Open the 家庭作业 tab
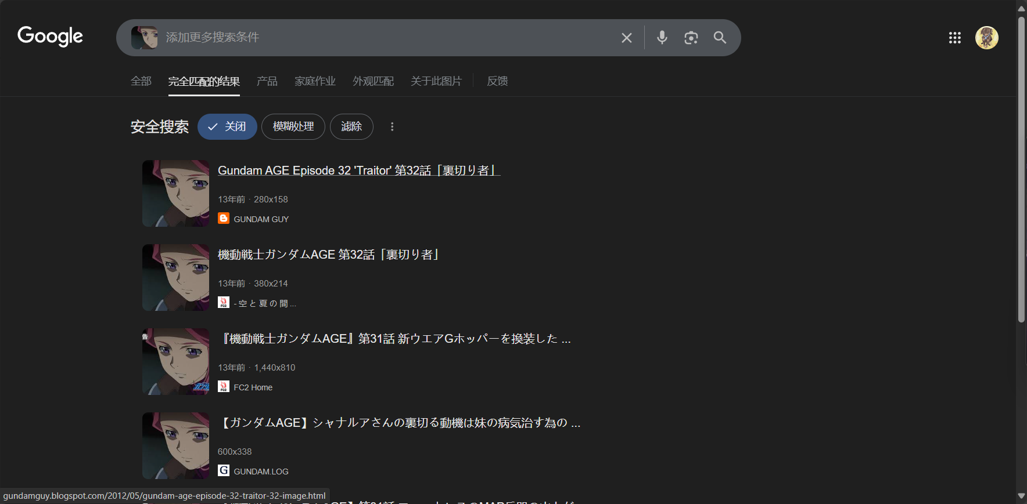The width and height of the screenshot is (1027, 504). tap(315, 81)
